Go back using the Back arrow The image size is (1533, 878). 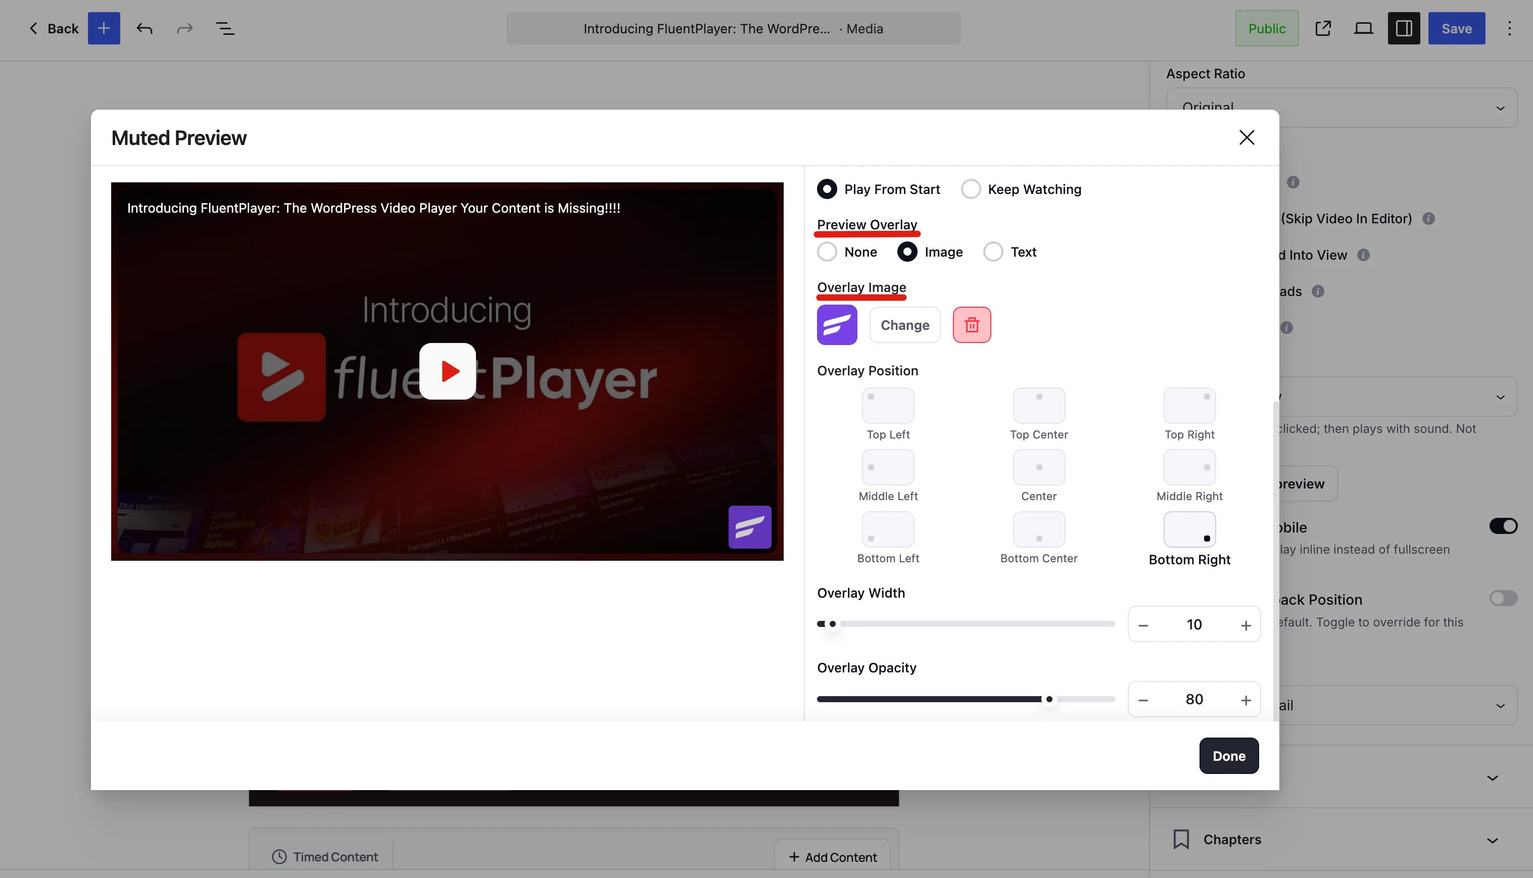click(54, 28)
